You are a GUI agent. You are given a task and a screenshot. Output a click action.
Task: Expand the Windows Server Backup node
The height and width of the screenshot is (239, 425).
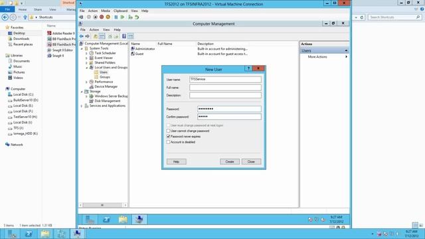pos(87,96)
